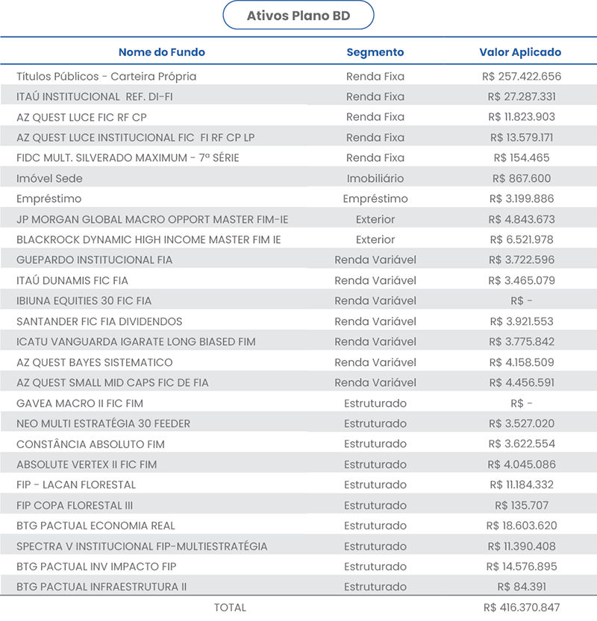
Task: Click the IBIUNA EQUITIES 30 FIC FIA row
Action: coord(298,301)
